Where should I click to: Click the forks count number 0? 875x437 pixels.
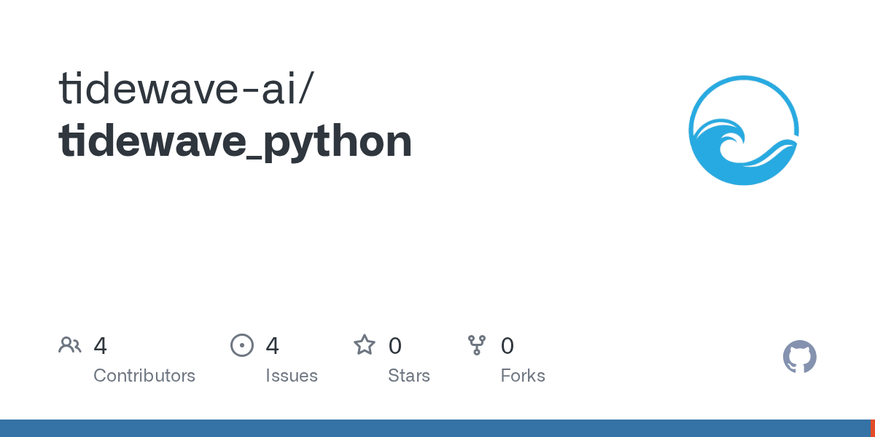tap(507, 346)
